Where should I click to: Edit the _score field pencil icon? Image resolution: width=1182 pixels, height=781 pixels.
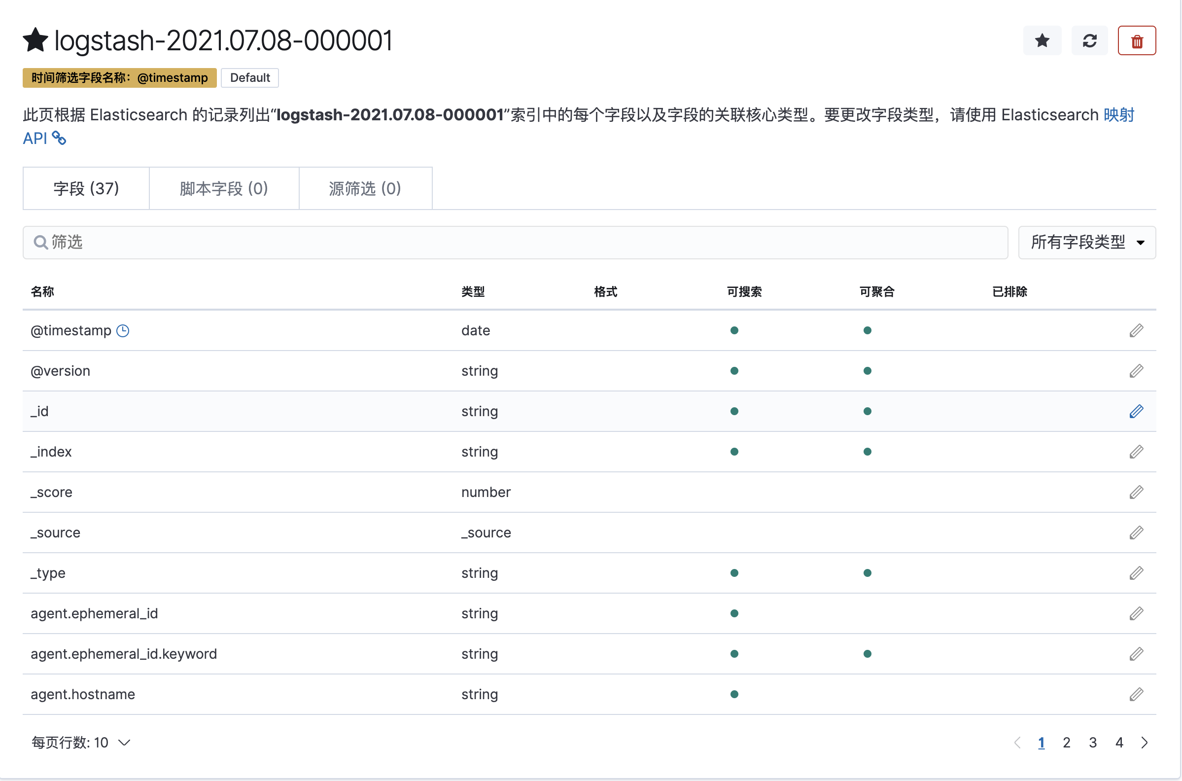tap(1136, 492)
